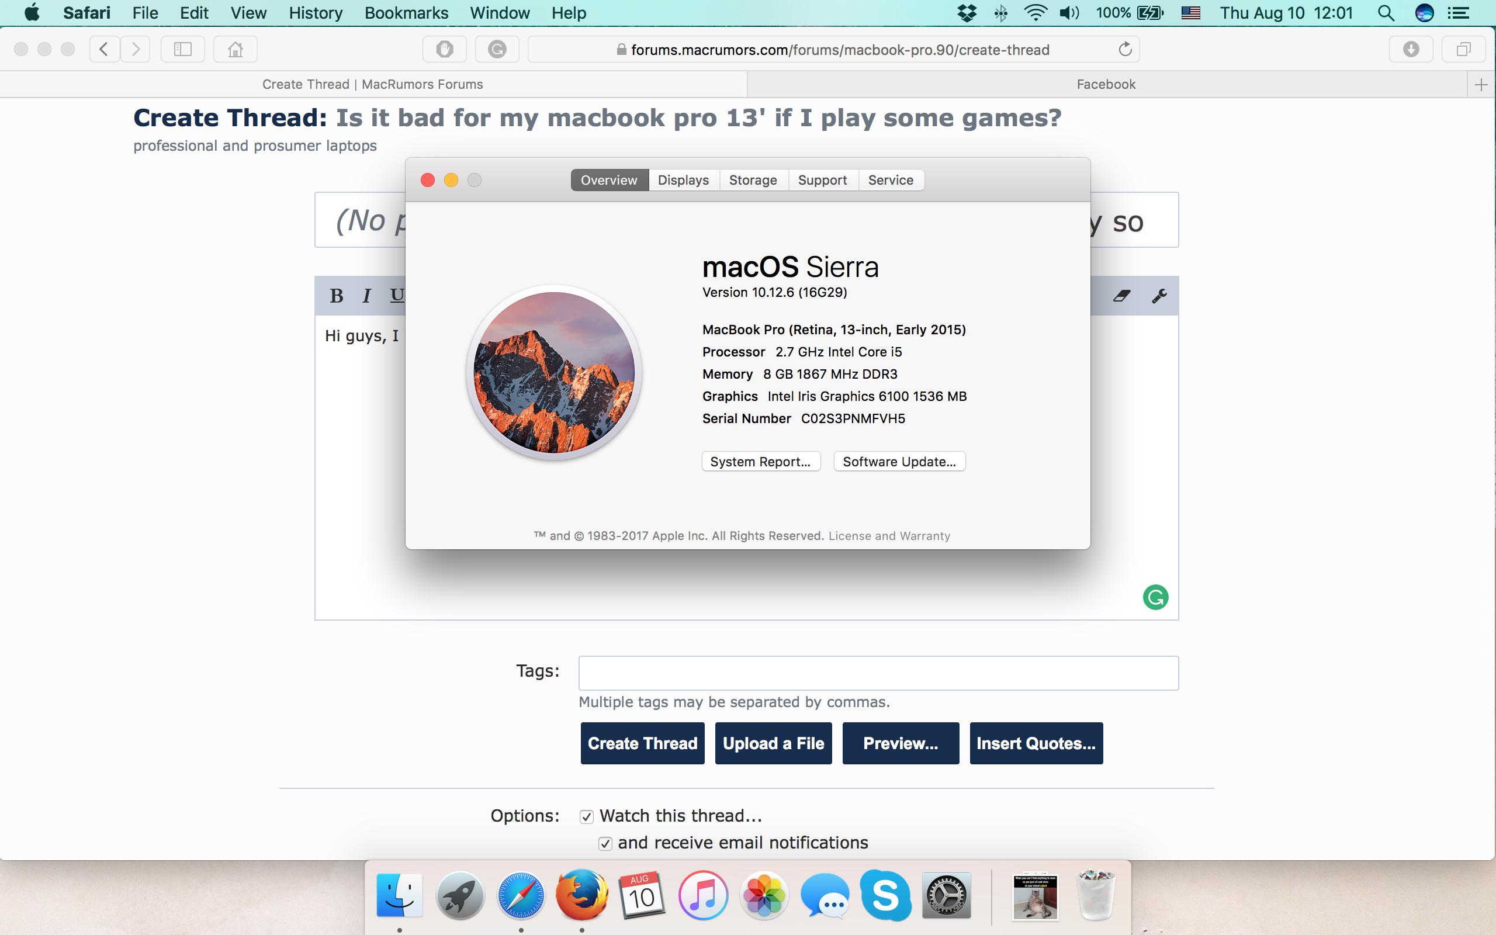
Task: Open the Help menu
Action: point(569,13)
